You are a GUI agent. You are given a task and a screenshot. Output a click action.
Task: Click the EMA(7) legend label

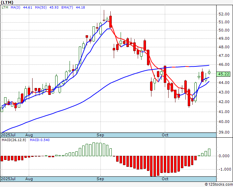pos(67,8)
